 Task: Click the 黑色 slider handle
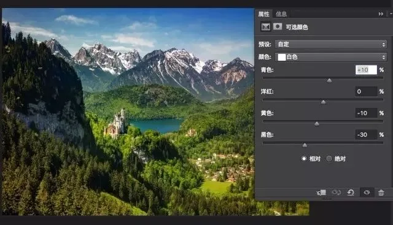click(x=305, y=145)
